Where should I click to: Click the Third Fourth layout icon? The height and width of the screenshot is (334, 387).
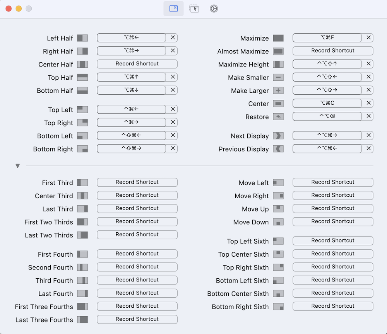(82, 280)
